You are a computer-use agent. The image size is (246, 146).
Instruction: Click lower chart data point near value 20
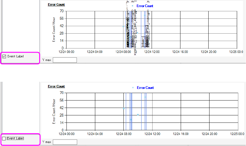click(131, 120)
